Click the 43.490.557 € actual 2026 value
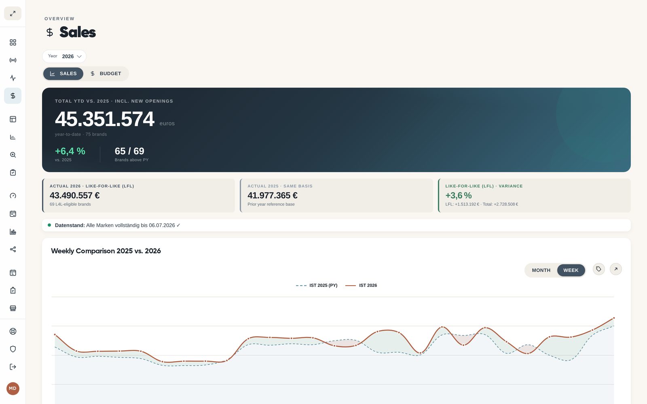The image size is (647, 404). point(75,196)
